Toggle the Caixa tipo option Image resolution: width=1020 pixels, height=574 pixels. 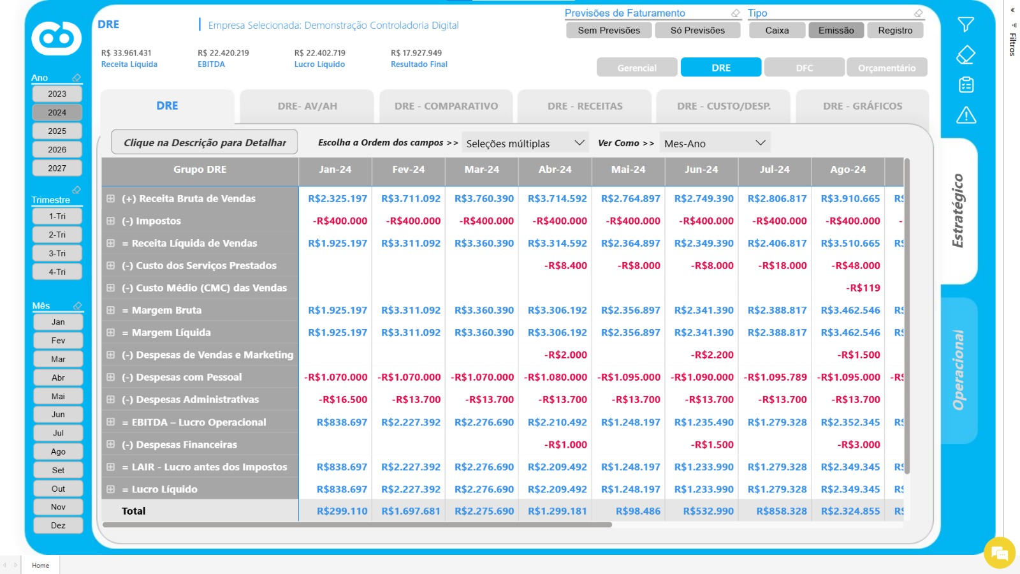(x=776, y=30)
